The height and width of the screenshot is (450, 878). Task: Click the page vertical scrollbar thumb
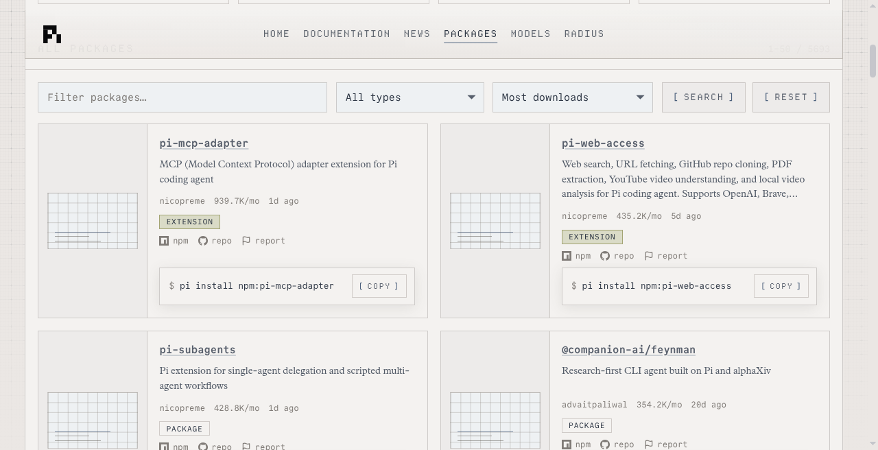(873, 61)
